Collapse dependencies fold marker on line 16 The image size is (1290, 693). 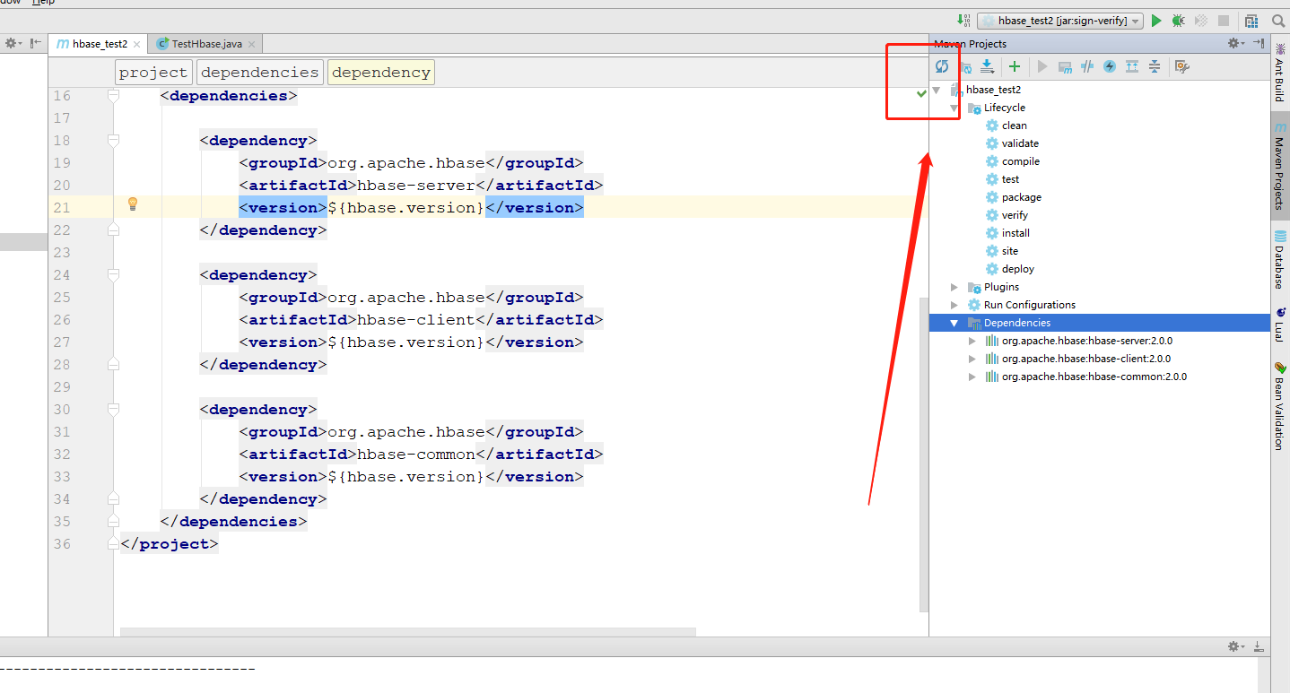[113, 95]
